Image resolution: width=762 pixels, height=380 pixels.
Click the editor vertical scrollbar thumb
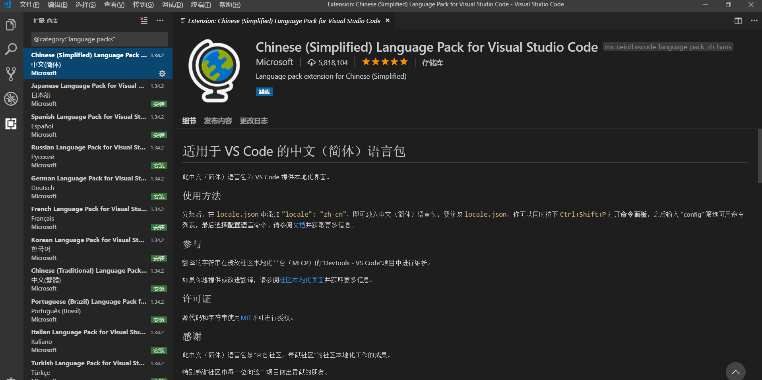[x=760, y=156]
